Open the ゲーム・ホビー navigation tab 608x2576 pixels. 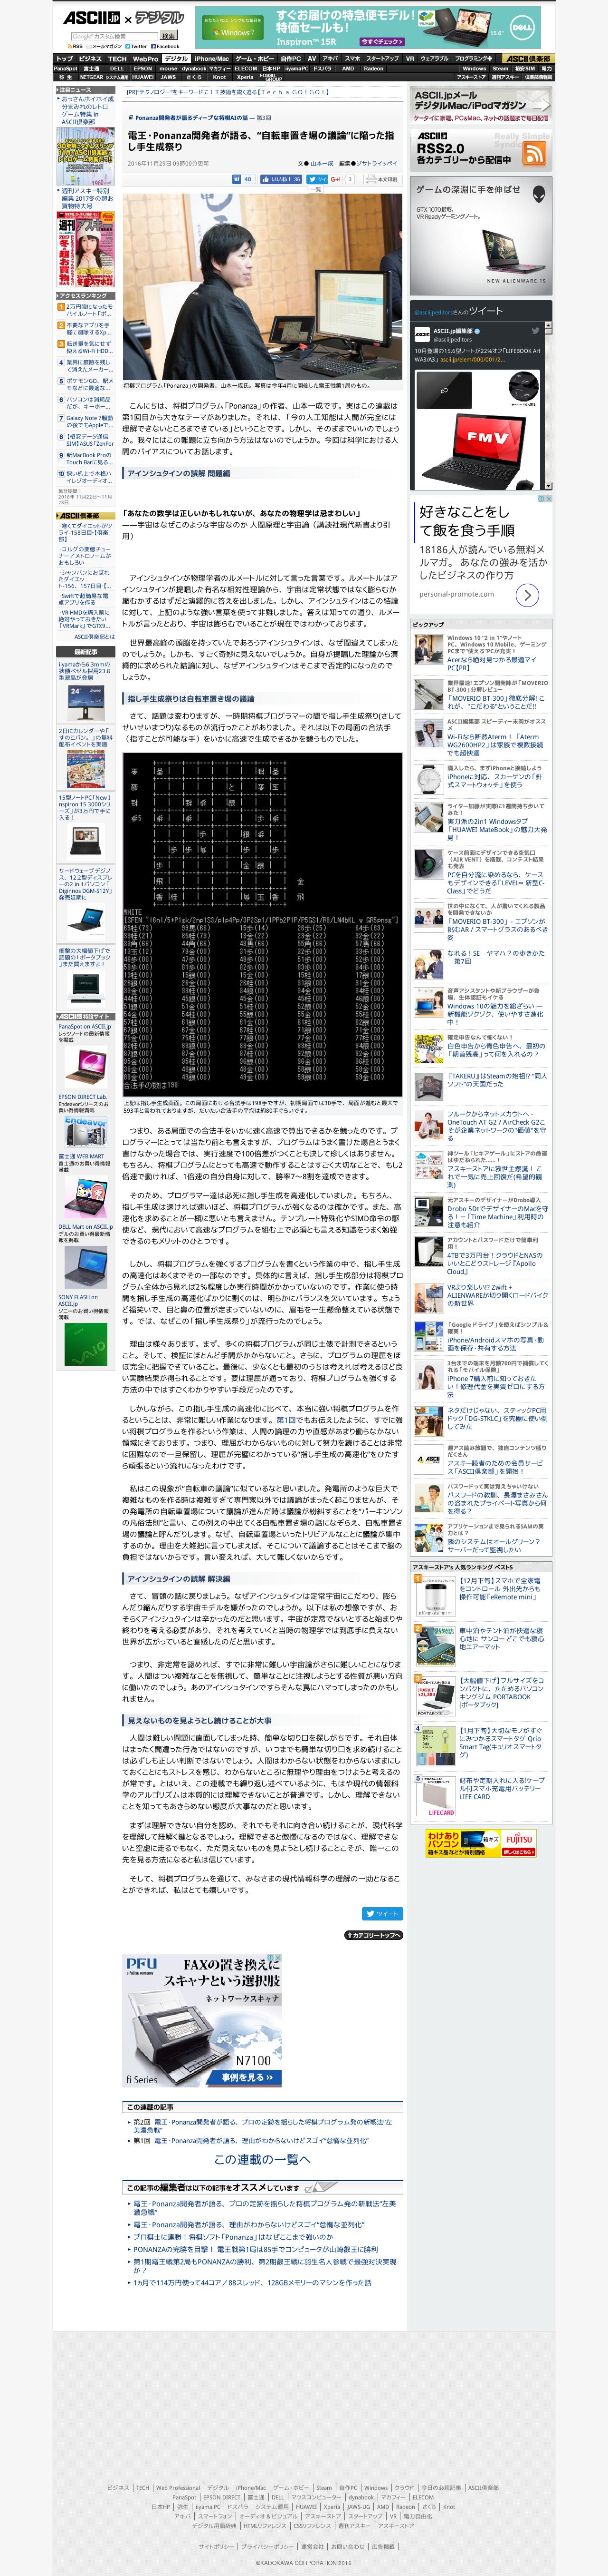255,59
